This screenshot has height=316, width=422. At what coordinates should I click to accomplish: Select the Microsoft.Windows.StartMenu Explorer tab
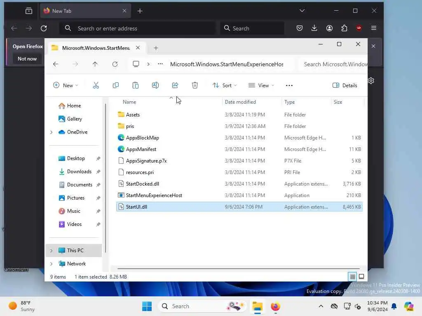[96, 48]
